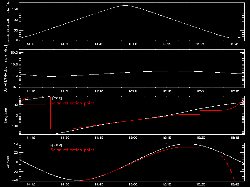Click the 1.0 tick label on Moon angle axis
Viewport: 250px width, 187px height.
15,76
